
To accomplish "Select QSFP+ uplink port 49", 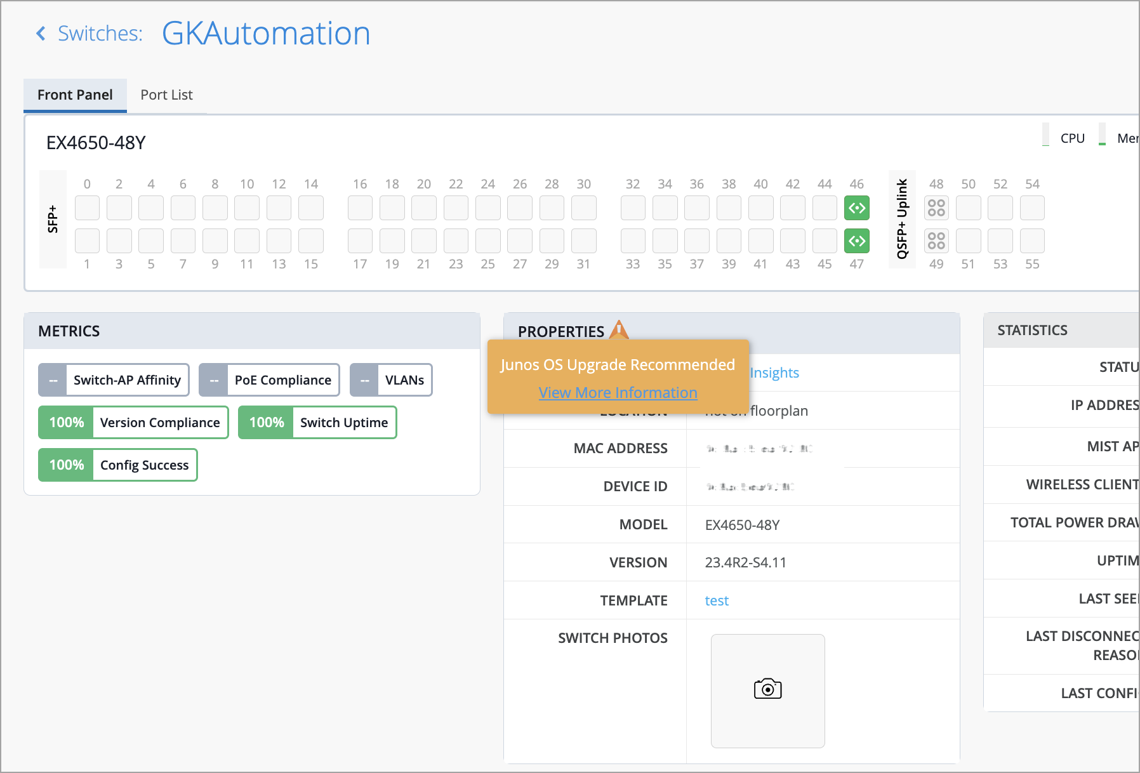I will [936, 241].
